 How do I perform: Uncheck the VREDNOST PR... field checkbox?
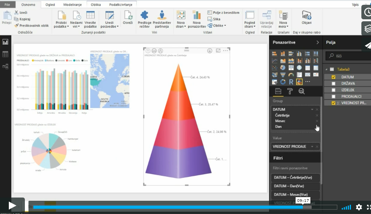(x=333, y=103)
